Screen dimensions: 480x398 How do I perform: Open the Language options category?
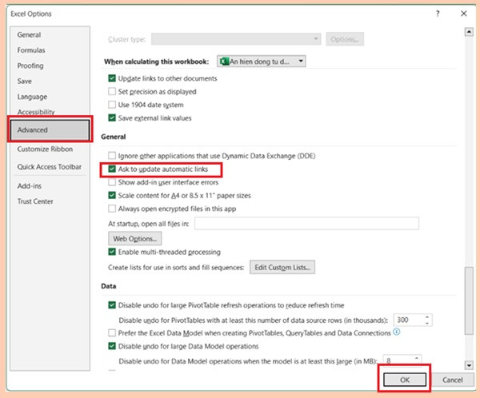(32, 97)
